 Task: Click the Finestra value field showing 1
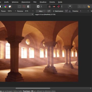coord(83,11)
